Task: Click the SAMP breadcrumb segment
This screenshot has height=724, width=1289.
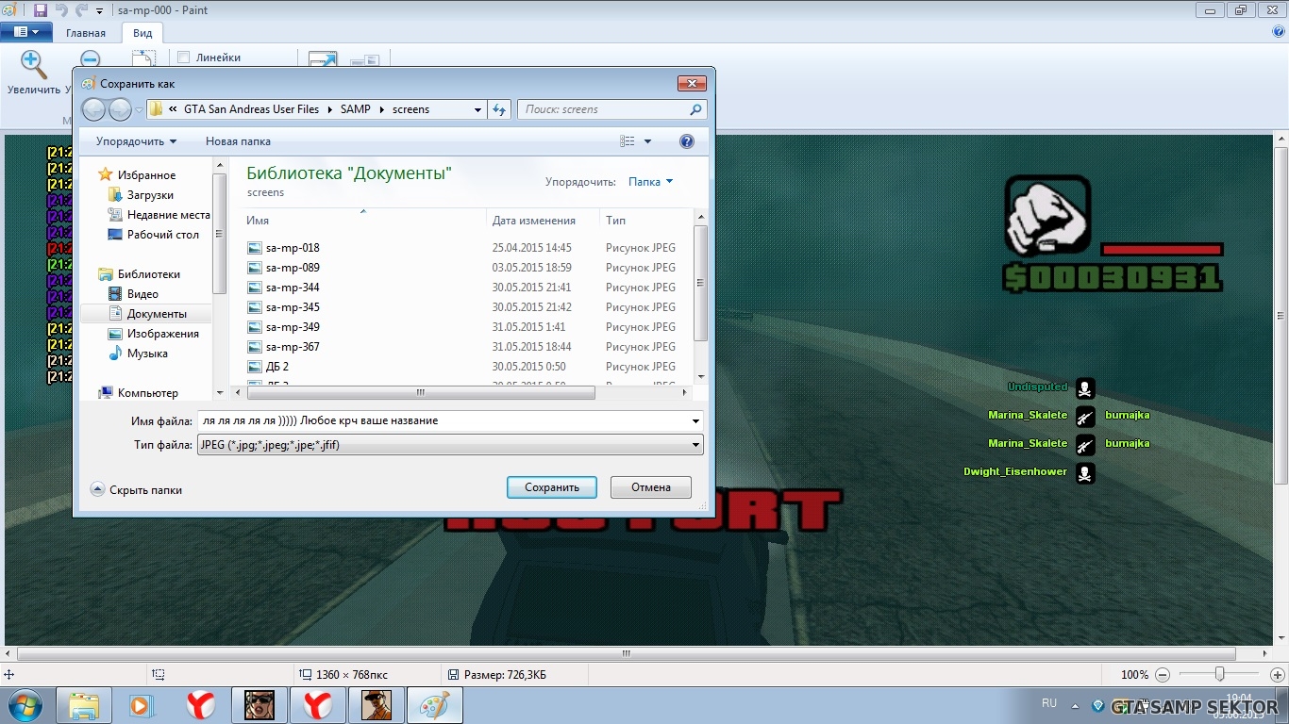Action: (356, 109)
